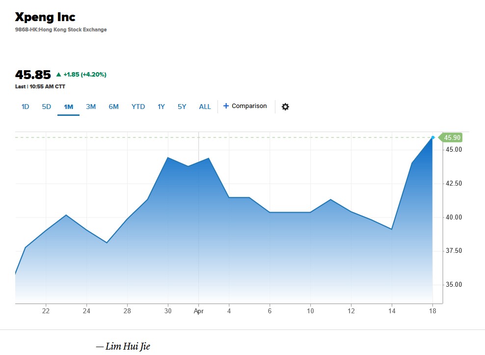Image resolution: width=485 pixels, height=355 pixels.
Task: Click the Apr marker on date axis
Action: 199,311
